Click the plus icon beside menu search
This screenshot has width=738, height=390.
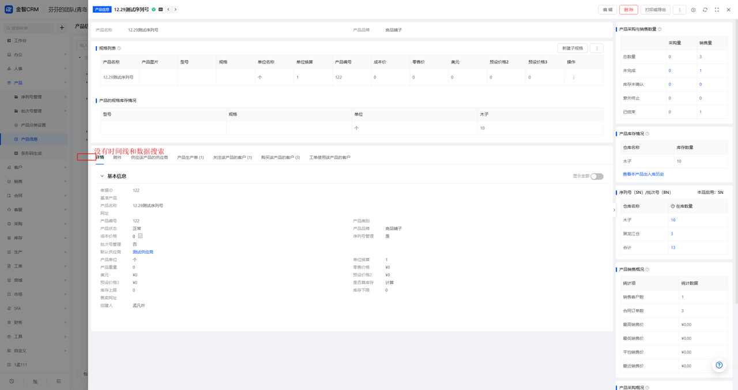[x=62, y=28]
